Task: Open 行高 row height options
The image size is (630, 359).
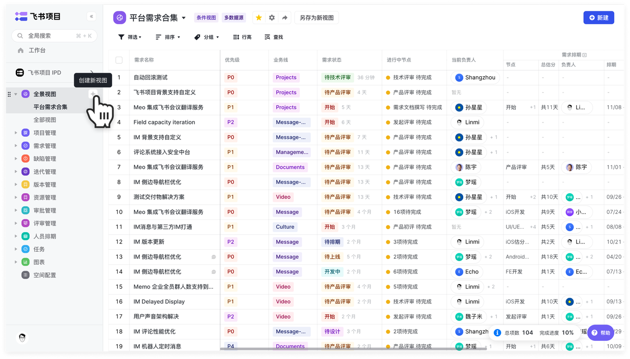Action: (242, 37)
